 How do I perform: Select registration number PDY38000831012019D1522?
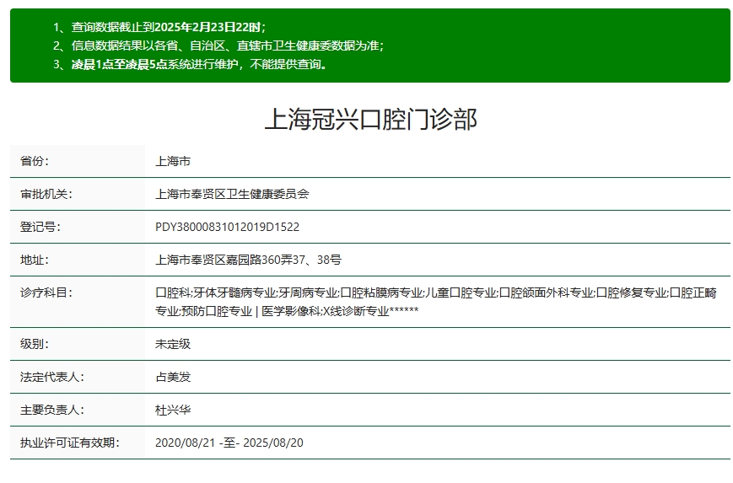point(227,227)
